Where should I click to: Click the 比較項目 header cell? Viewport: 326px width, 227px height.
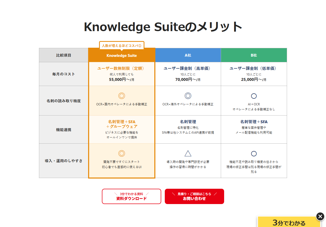coord(64,55)
